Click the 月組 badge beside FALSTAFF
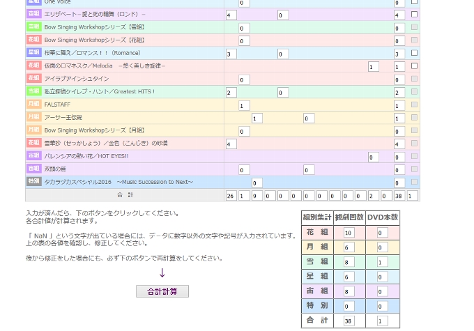The image size is (474, 331). pos(34,104)
